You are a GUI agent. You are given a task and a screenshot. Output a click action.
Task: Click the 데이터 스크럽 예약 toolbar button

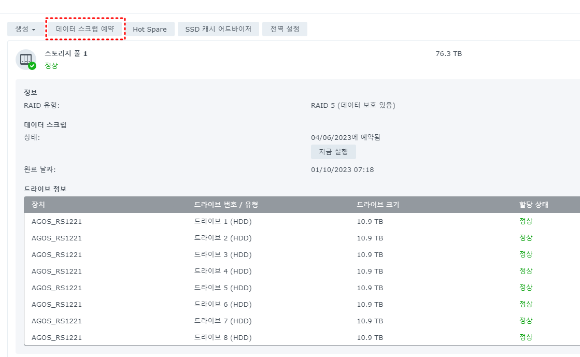click(x=84, y=29)
